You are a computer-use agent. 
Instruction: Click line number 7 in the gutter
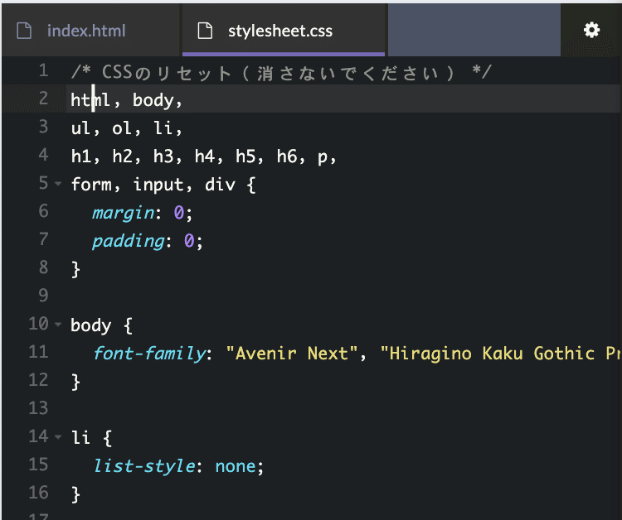[x=44, y=239]
